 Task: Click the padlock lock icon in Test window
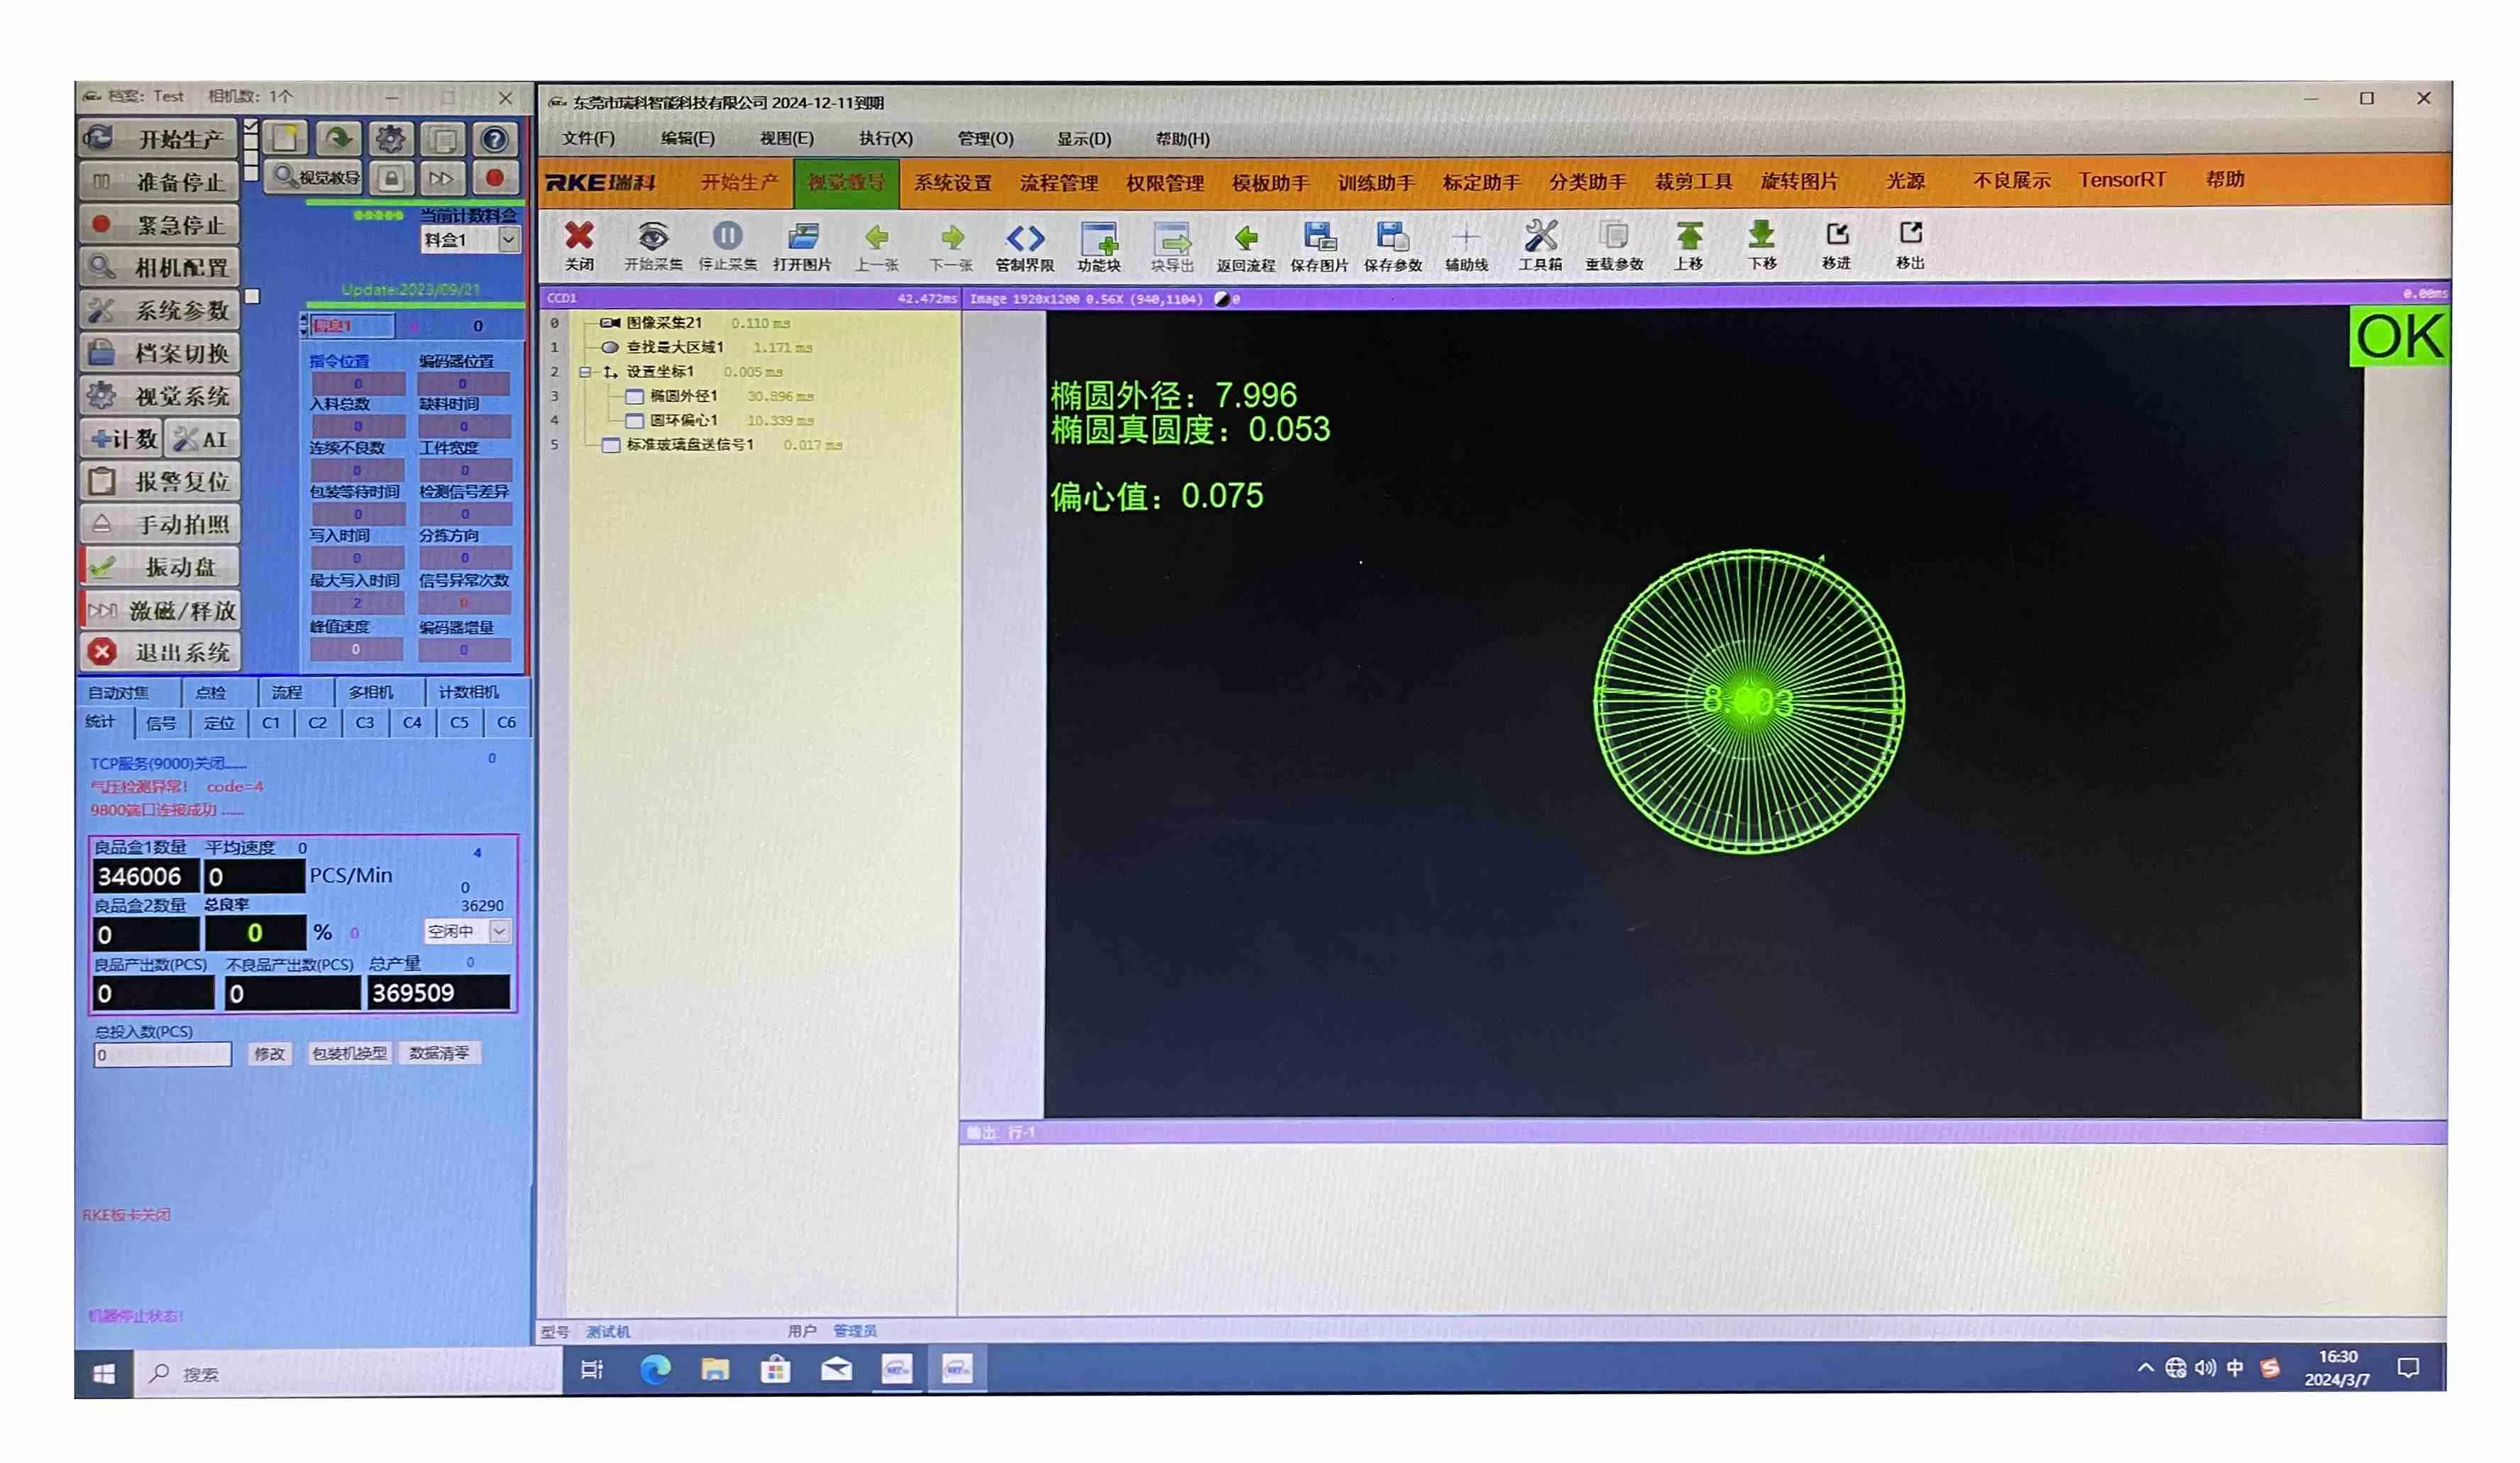(392, 179)
